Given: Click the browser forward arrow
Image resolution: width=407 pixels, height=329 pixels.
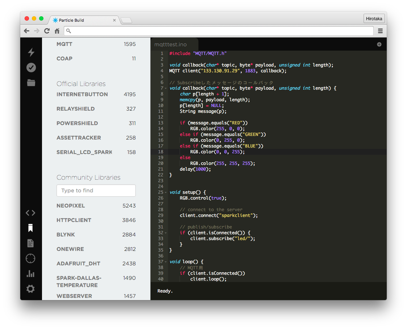Looking at the screenshot, I should pyautogui.click(x=37, y=31).
